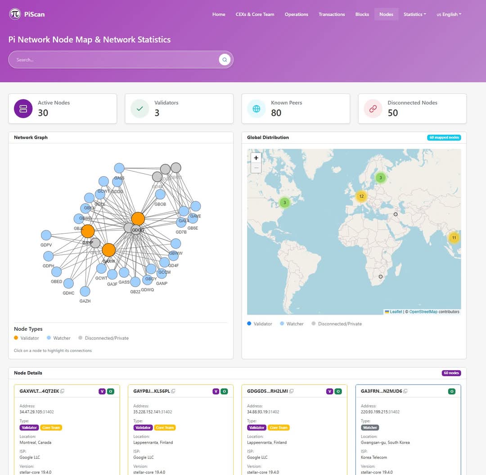
Task: Open the Transactions page
Action: click(332, 14)
